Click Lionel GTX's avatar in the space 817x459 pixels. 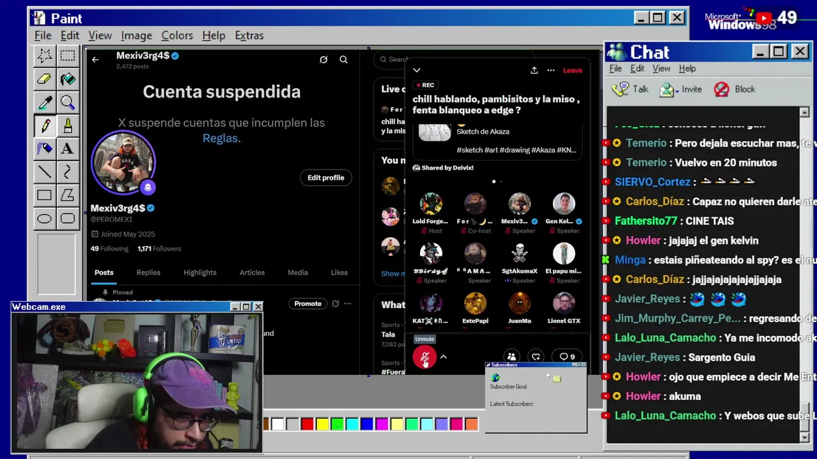pos(564,303)
